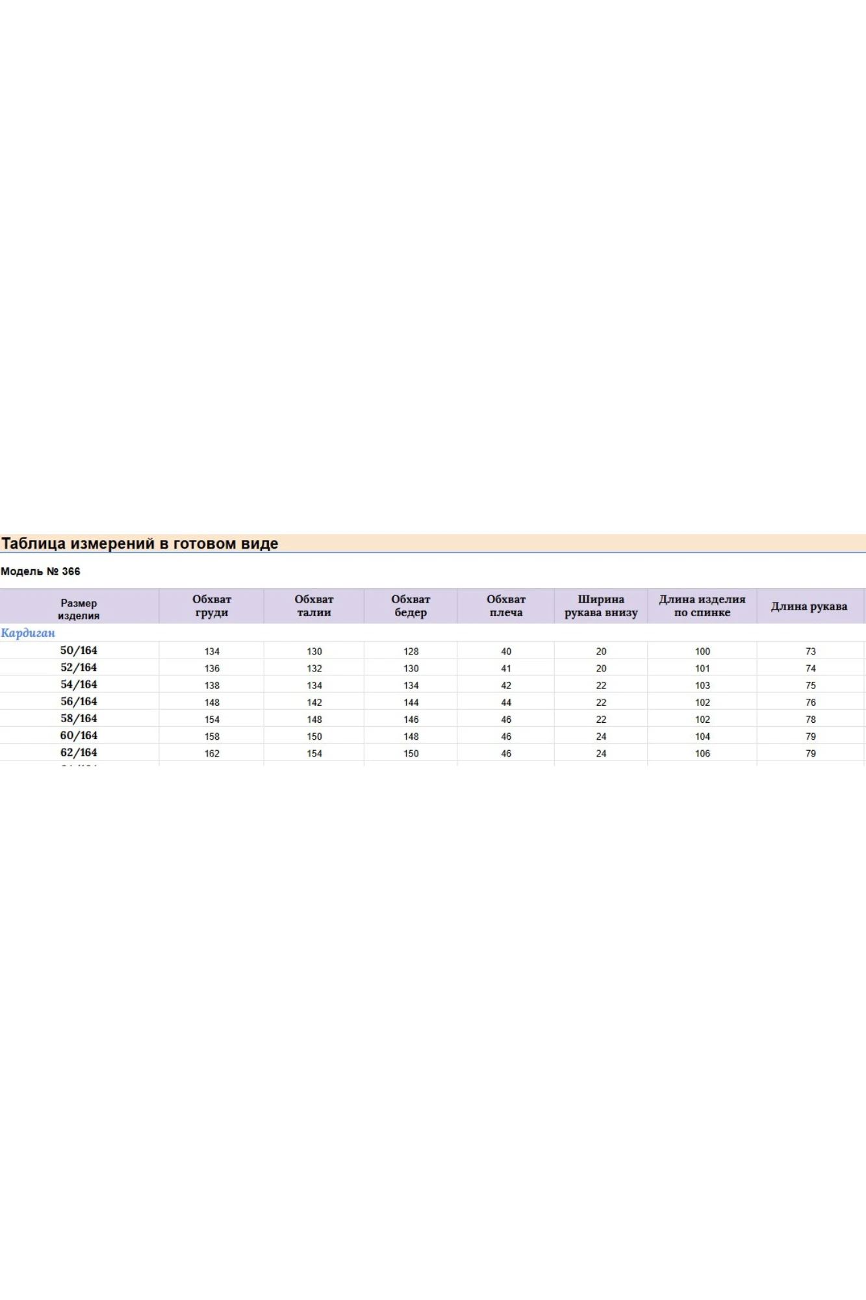This screenshot has height=1300, width=866.
Task: Click the 'Обхват плеча' column header
Action: tap(506, 606)
